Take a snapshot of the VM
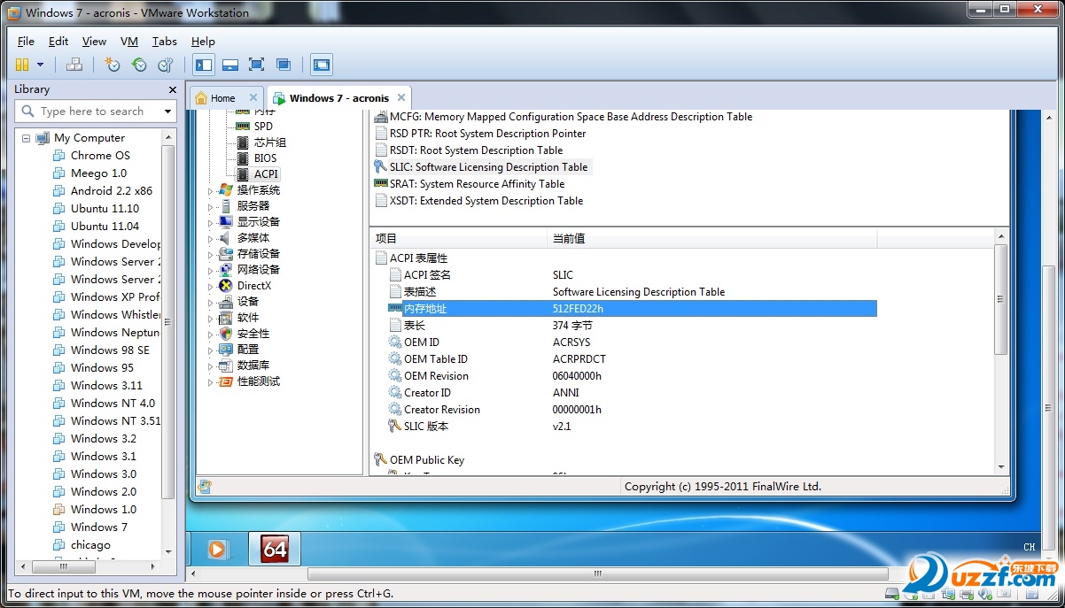Image resolution: width=1065 pixels, height=608 pixels. pyautogui.click(x=113, y=65)
